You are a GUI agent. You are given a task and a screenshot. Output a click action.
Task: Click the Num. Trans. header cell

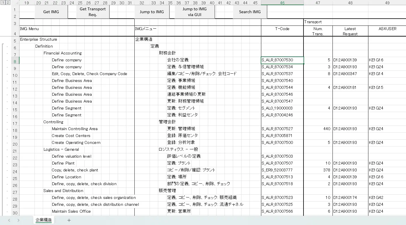click(318, 31)
